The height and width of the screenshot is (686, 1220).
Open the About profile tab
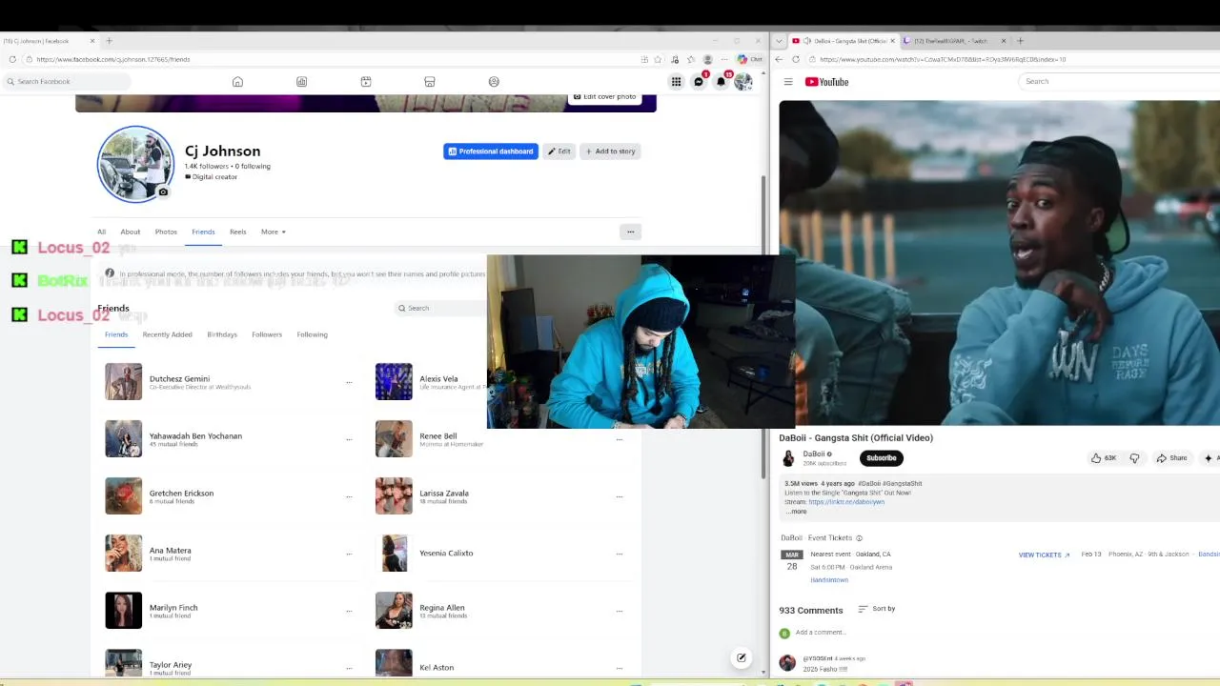(131, 232)
